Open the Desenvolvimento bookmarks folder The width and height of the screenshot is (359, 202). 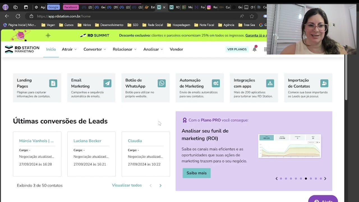109,25
